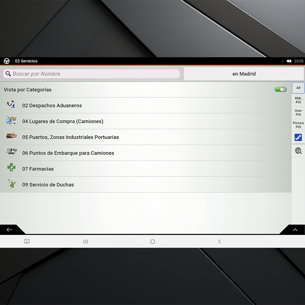Click the Buscar por Nombre search field
The width and height of the screenshot is (305, 305).
(x=91, y=74)
